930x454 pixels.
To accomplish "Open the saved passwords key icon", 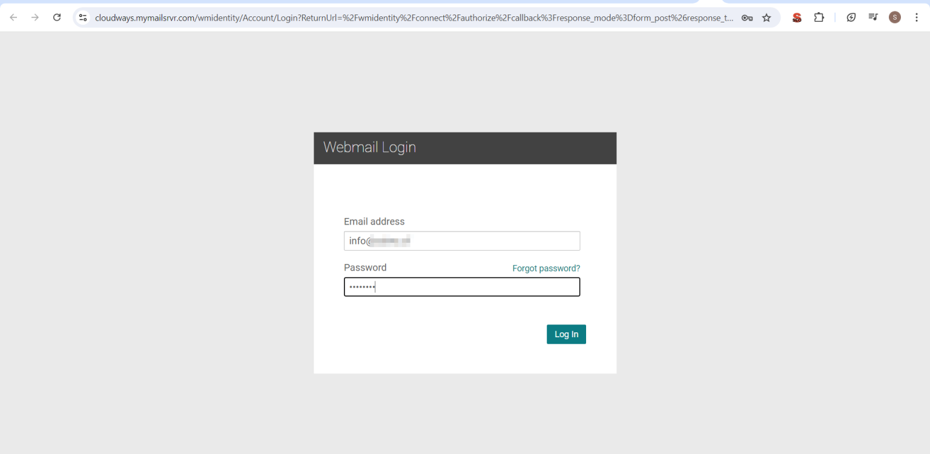I will click(x=747, y=18).
